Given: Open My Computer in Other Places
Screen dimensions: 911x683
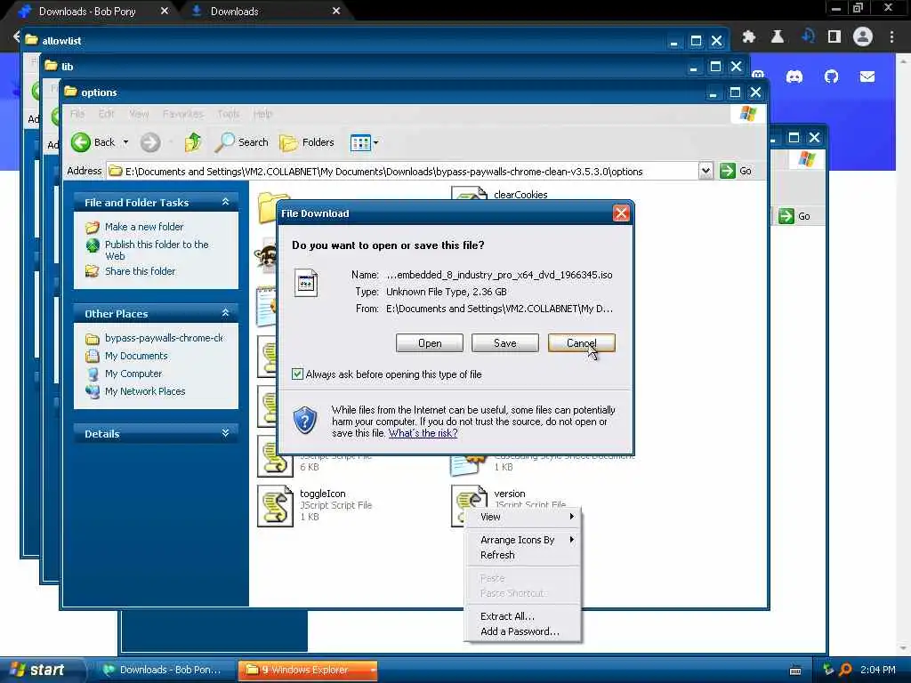Looking at the screenshot, I should click(133, 374).
